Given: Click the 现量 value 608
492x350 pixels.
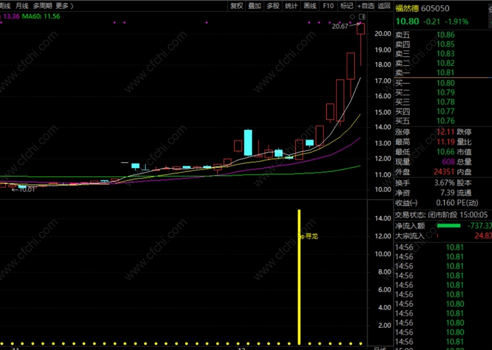Looking at the screenshot, I should pyautogui.click(x=448, y=162).
